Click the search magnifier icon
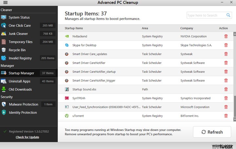 click(228, 15)
